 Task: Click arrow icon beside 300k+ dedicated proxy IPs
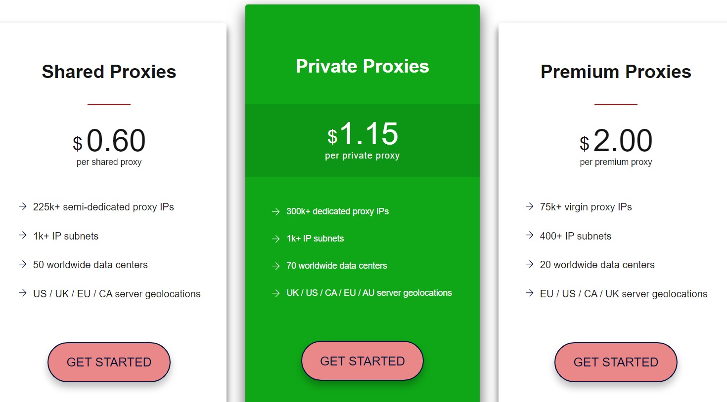tap(275, 212)
